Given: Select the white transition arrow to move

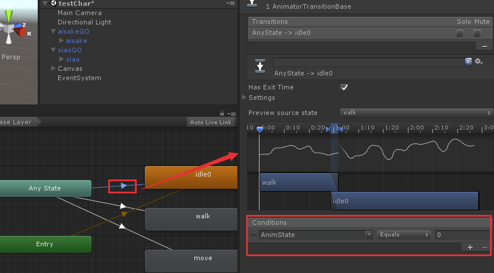Looking at the screenshot, I should [122, 226].
